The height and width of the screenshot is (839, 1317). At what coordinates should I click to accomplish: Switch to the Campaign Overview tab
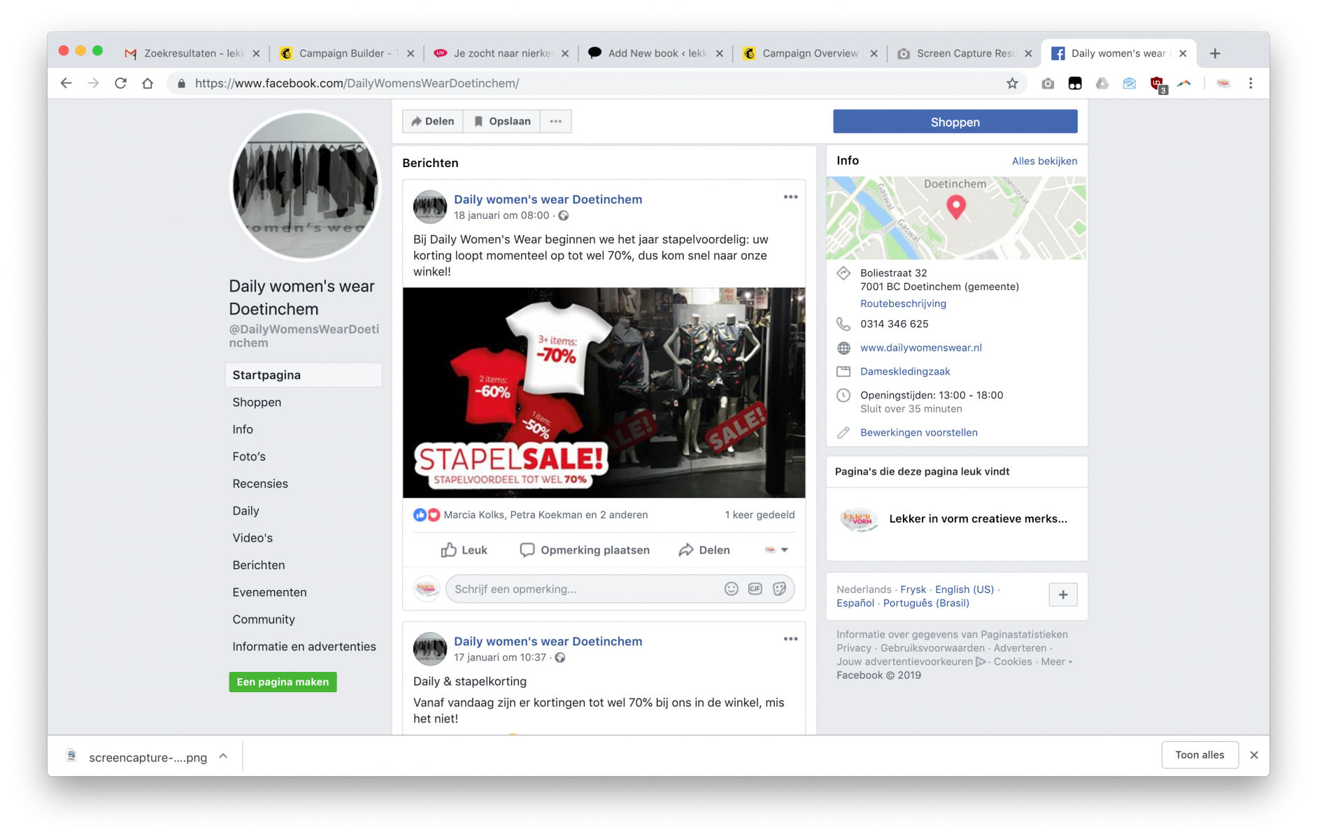tap(809, 53)
